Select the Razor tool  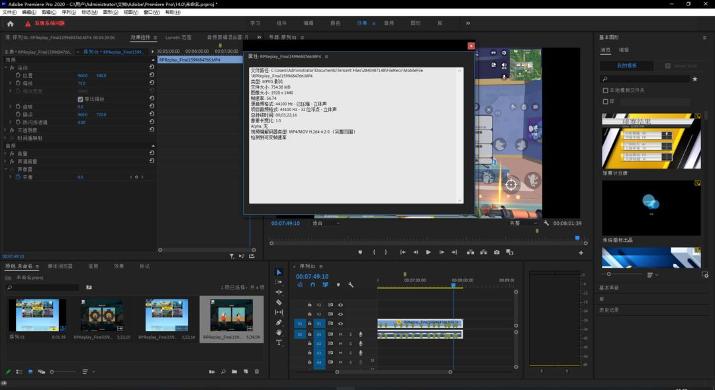(x=279, y=302)
